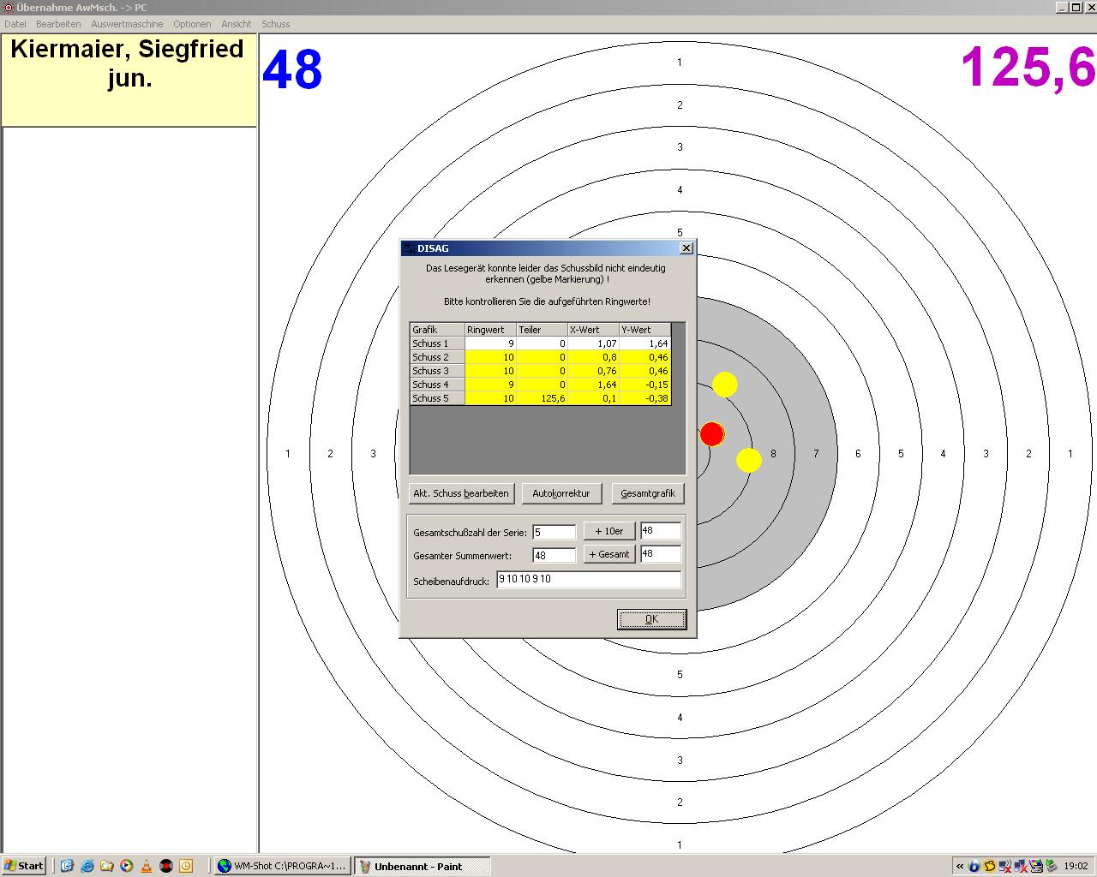Click the Scheibenaufdruck text field
This screenshot has width=1097, height=877.
[589, 580]
